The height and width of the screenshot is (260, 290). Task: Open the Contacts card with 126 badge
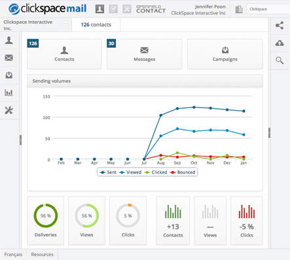(64, 54)
